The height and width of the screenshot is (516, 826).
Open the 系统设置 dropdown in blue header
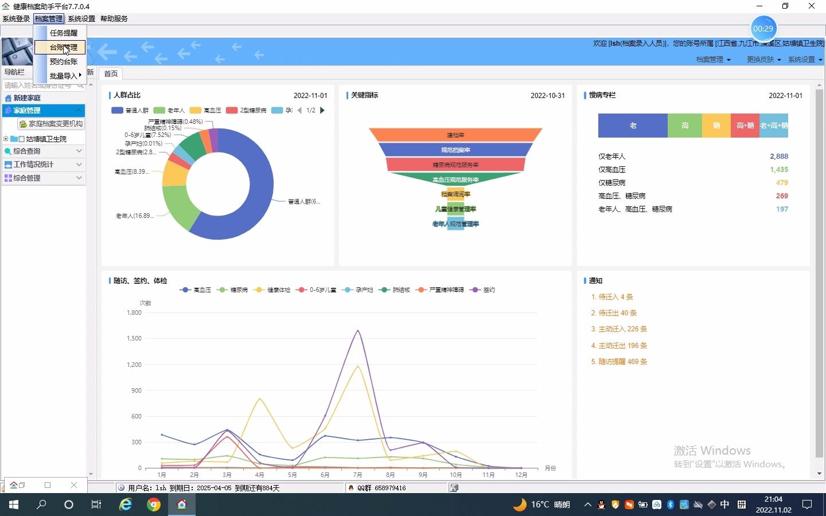point(805,60)
